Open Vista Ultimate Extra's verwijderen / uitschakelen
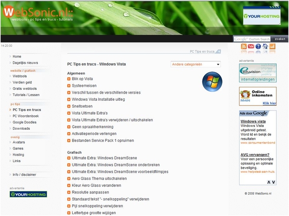This screenshot has width=289, height=216. 112,120
